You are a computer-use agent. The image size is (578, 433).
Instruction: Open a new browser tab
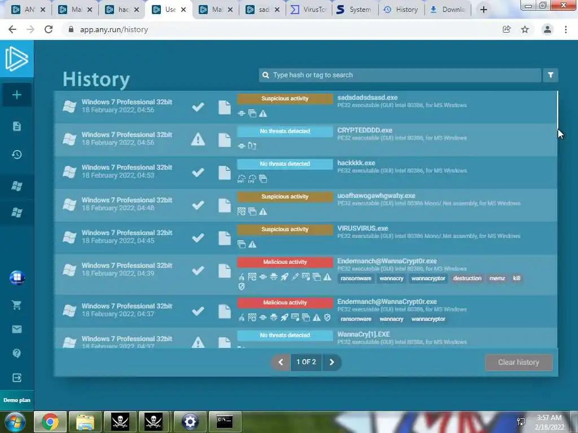click(x=484, y=10)
